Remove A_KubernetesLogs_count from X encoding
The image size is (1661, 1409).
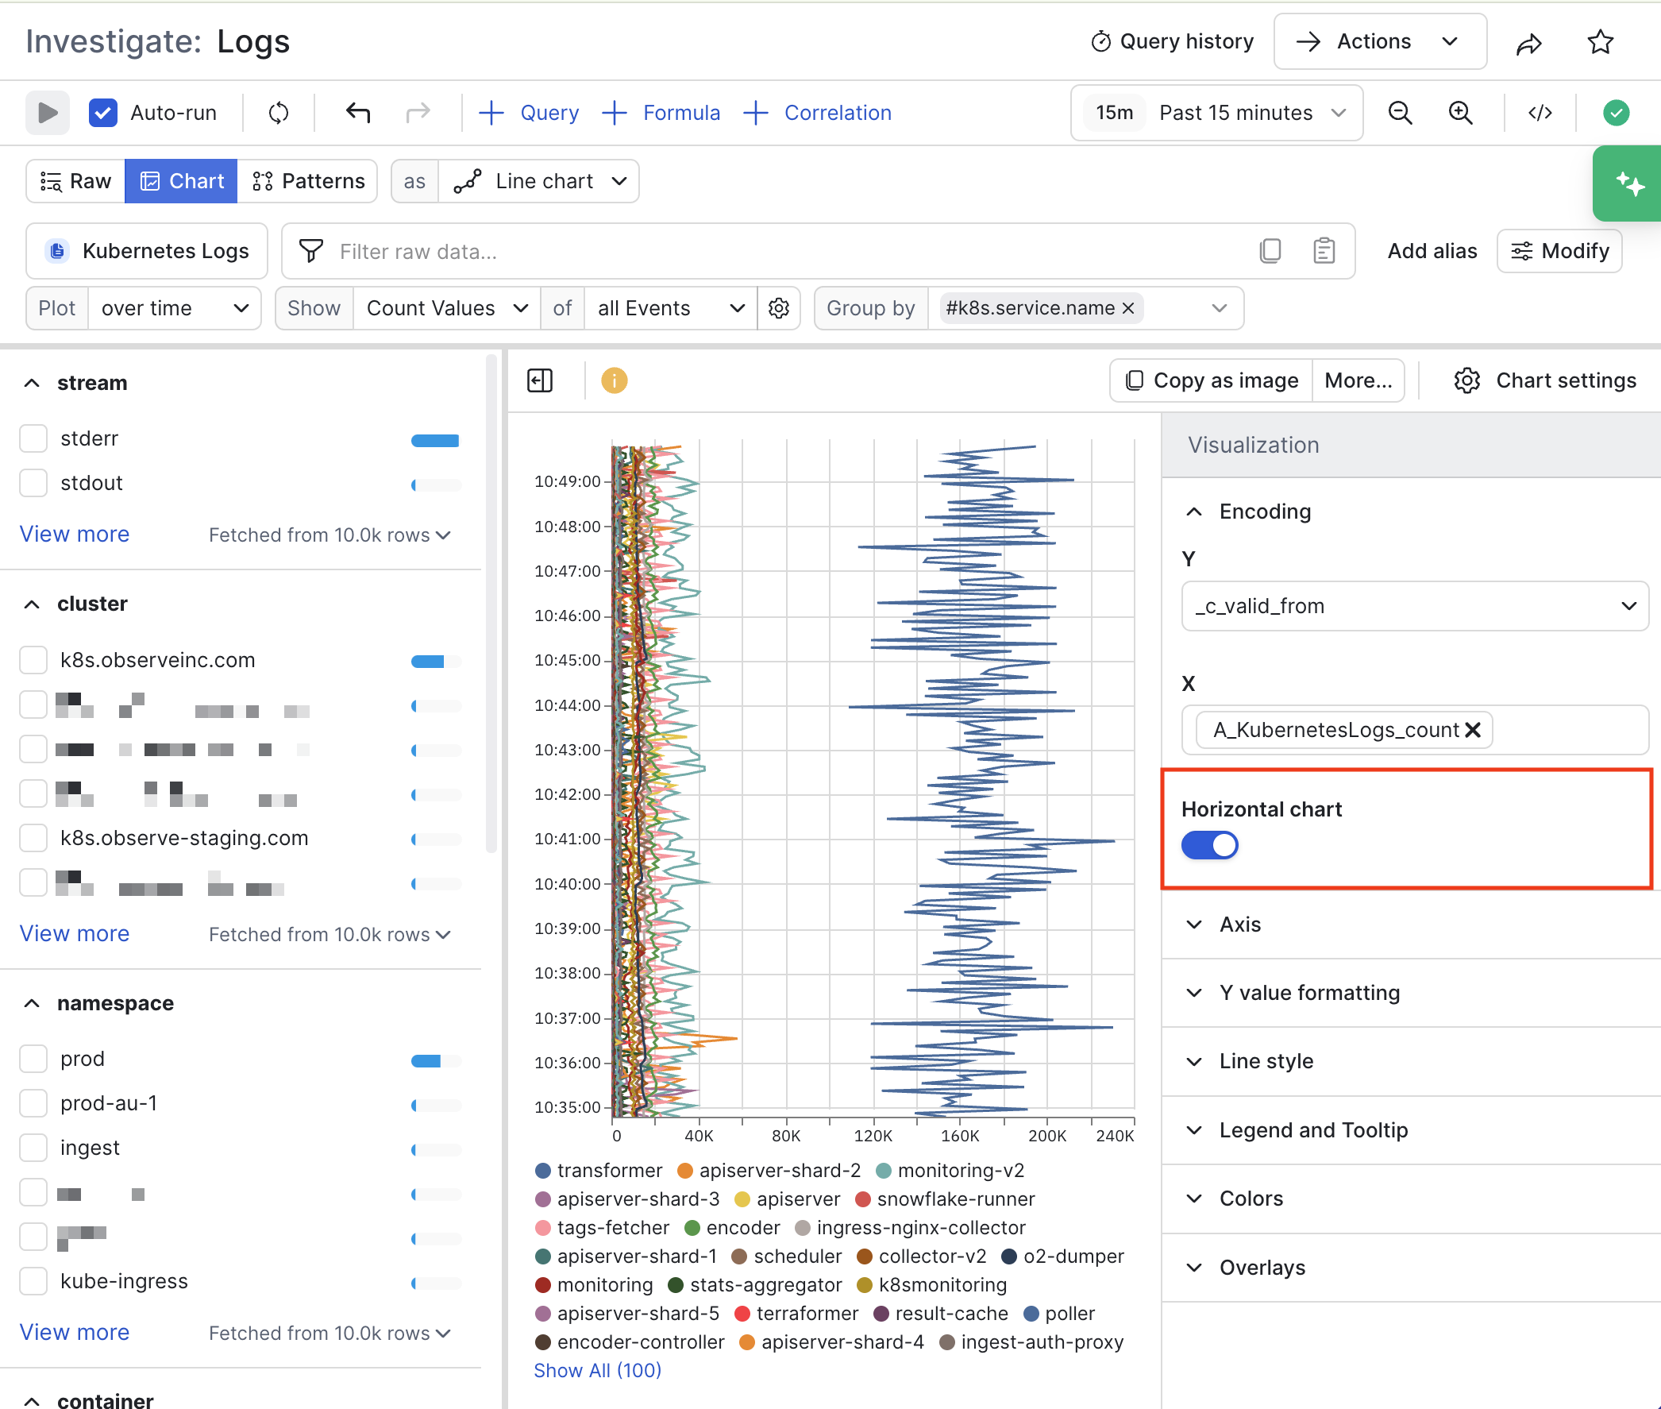pos(1474,729)
